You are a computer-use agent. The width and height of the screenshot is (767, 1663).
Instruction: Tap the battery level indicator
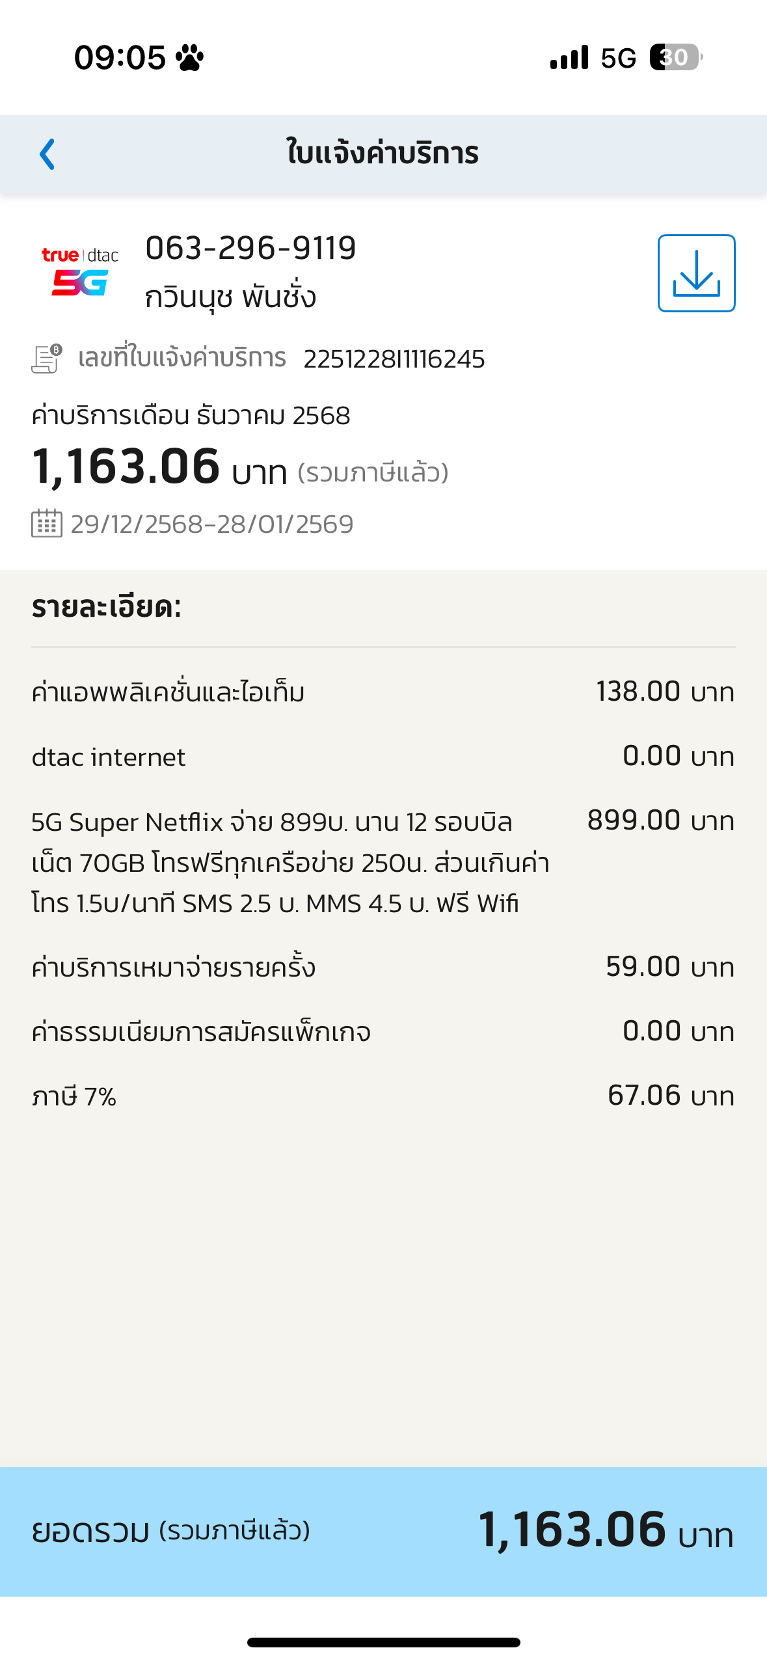[675, 57]
